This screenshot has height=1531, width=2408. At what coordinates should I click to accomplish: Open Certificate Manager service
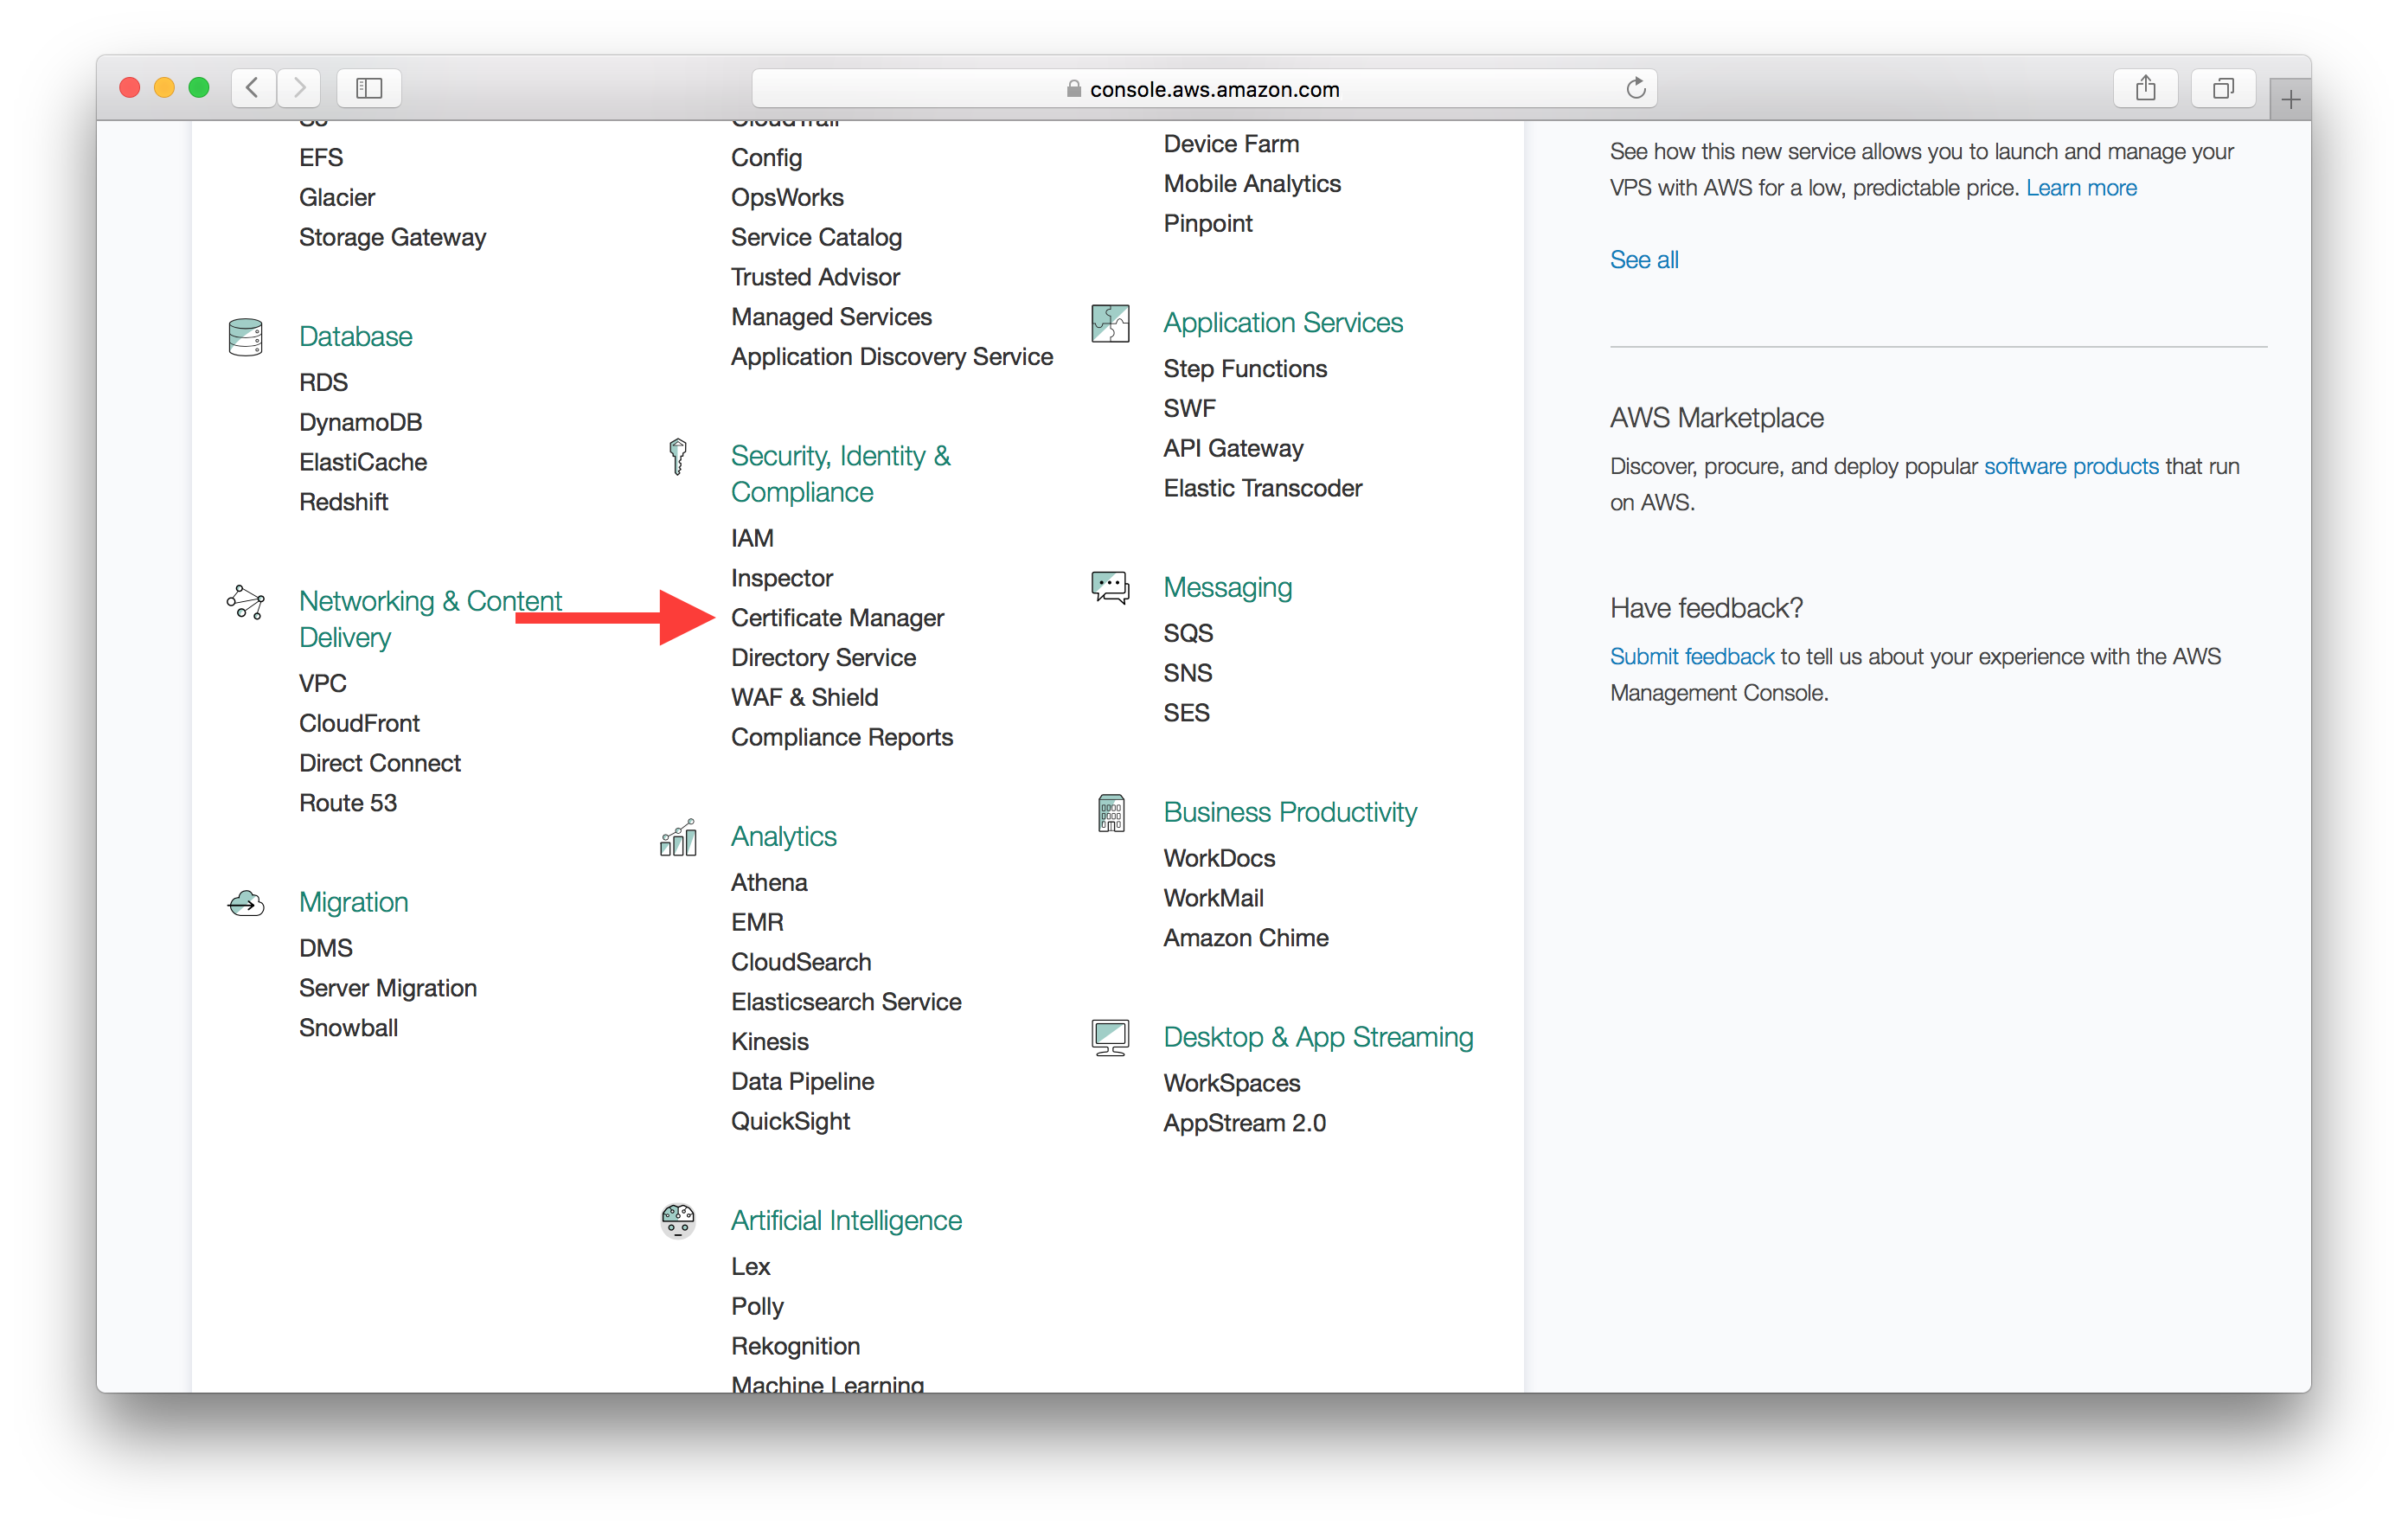[x=837, y=618]
